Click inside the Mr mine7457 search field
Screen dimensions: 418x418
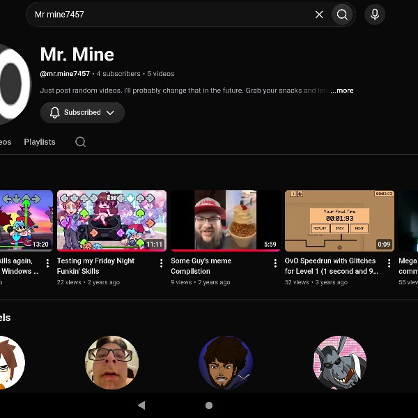(x=171, y=15)
